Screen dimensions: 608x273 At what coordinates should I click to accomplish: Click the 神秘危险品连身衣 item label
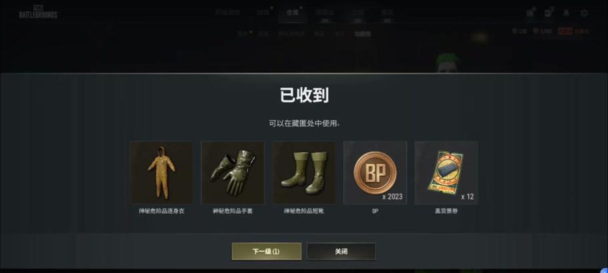162,212
